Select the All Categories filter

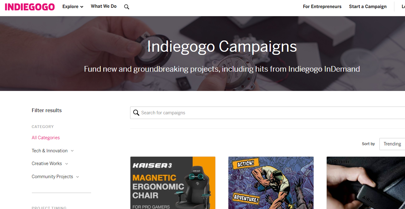tap(46, 138)
